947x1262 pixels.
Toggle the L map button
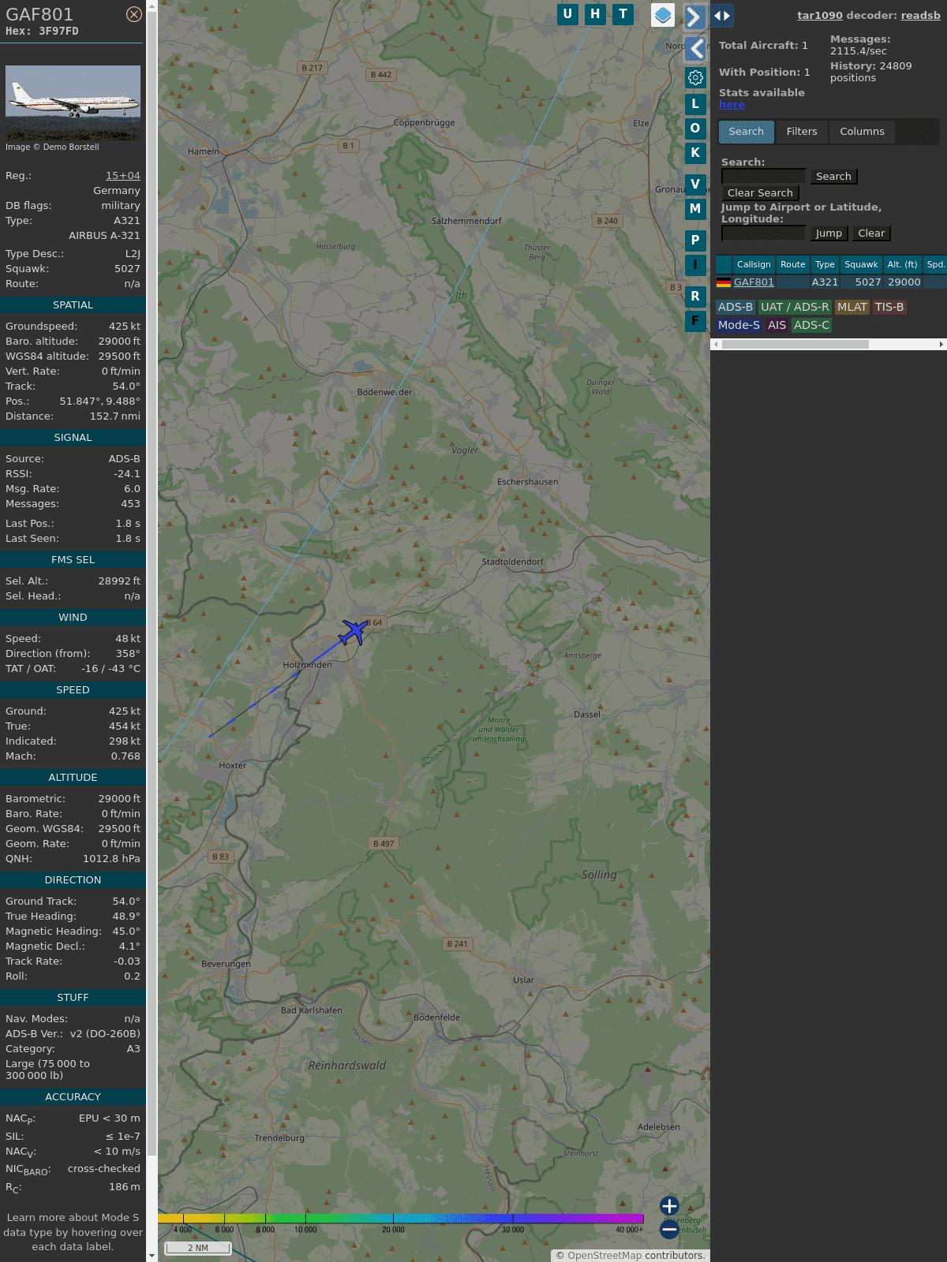point(695,104)
